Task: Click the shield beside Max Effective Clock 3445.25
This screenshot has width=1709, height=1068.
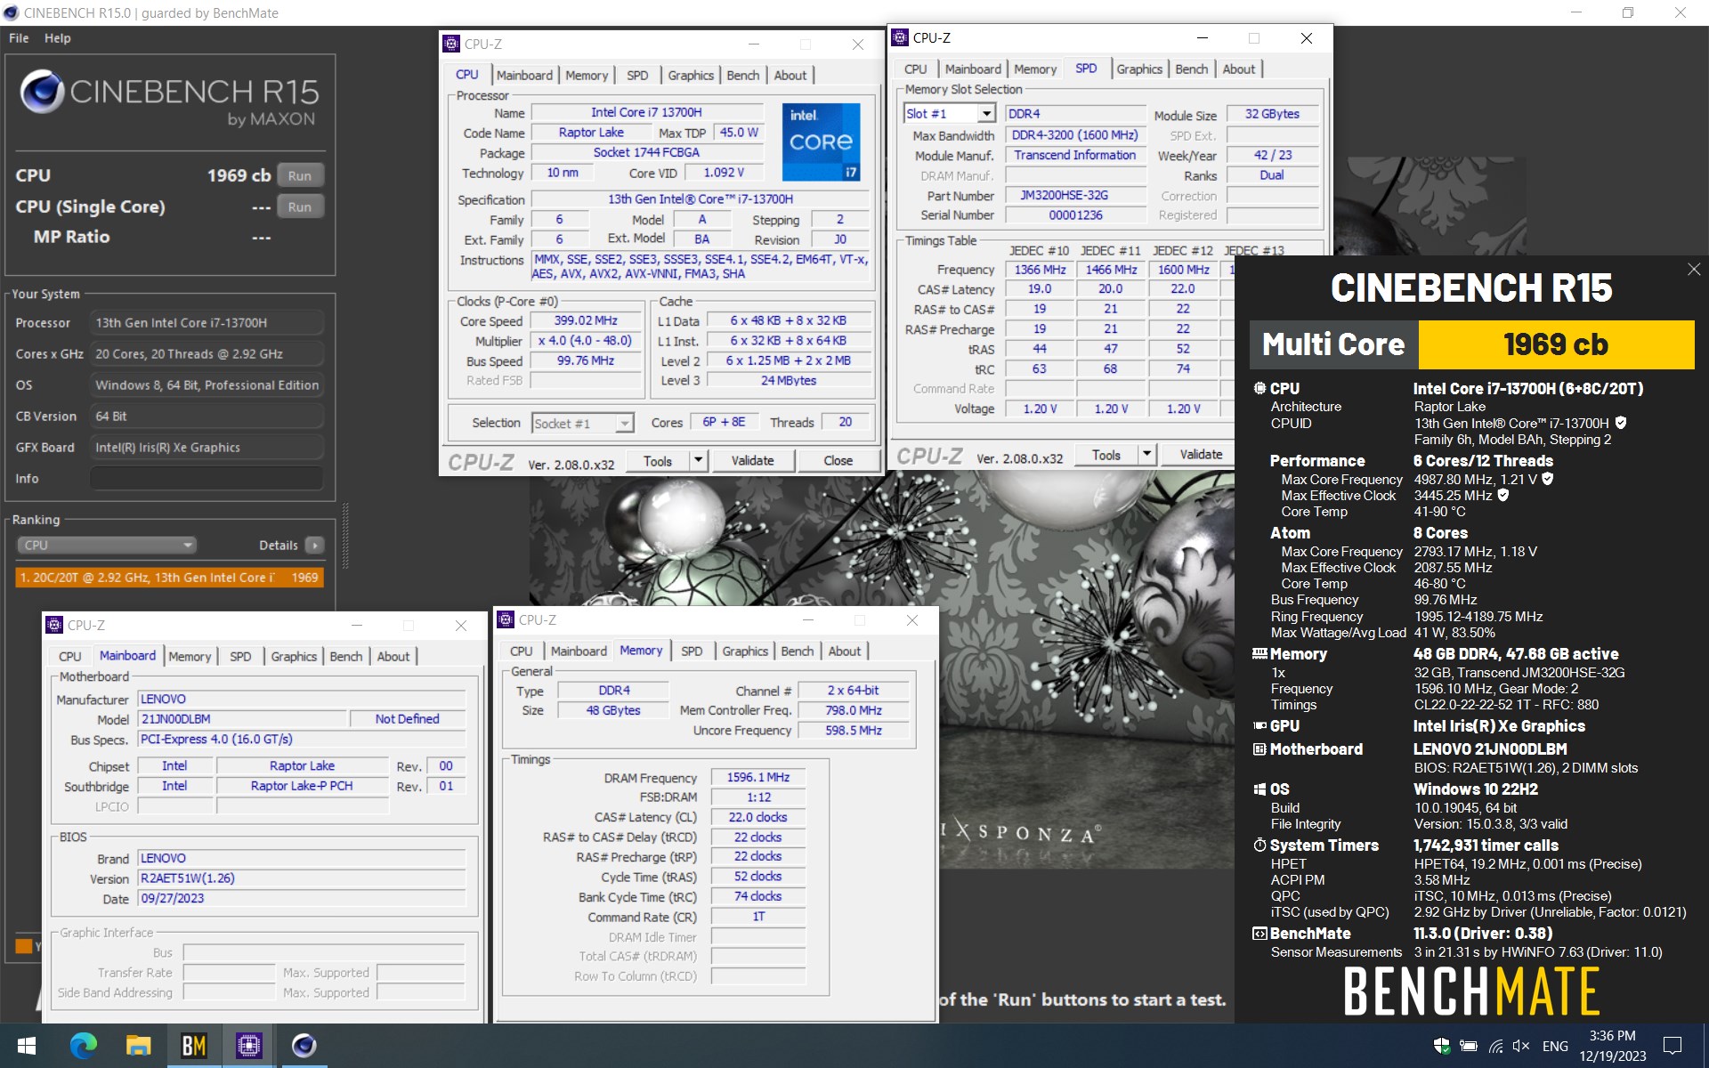Action: point(1503,495)
